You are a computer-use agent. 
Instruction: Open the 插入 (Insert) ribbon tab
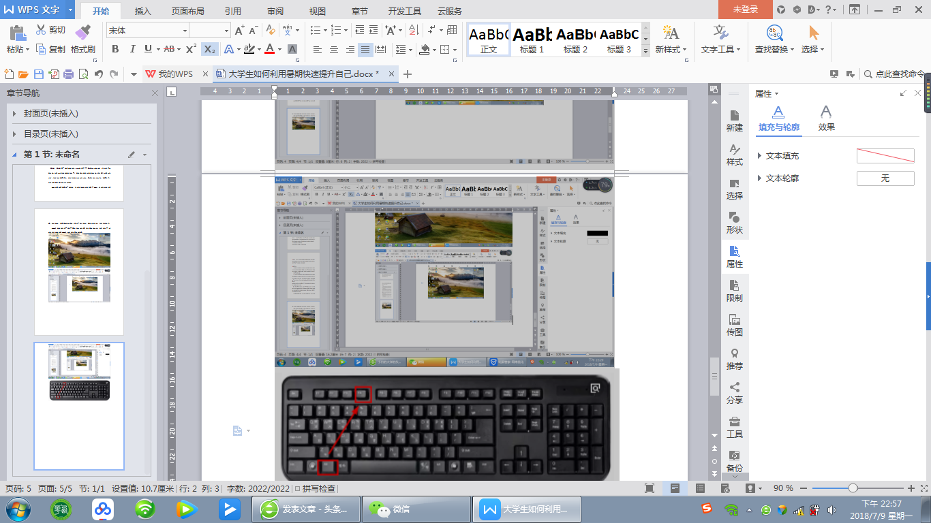(143, 11)
